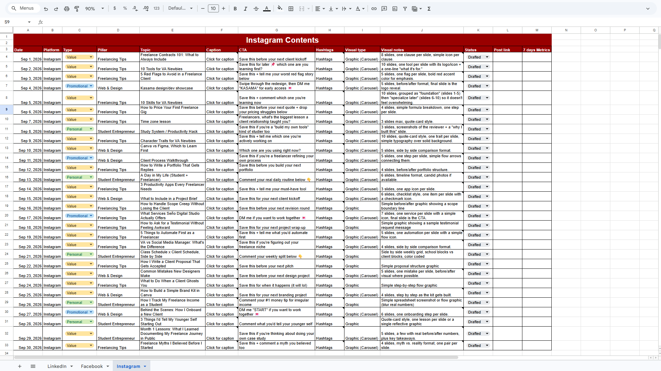Image resolution: width=661 pixels, height=371 pixels.
Task: Apply percent format icon
Action: 125,9
